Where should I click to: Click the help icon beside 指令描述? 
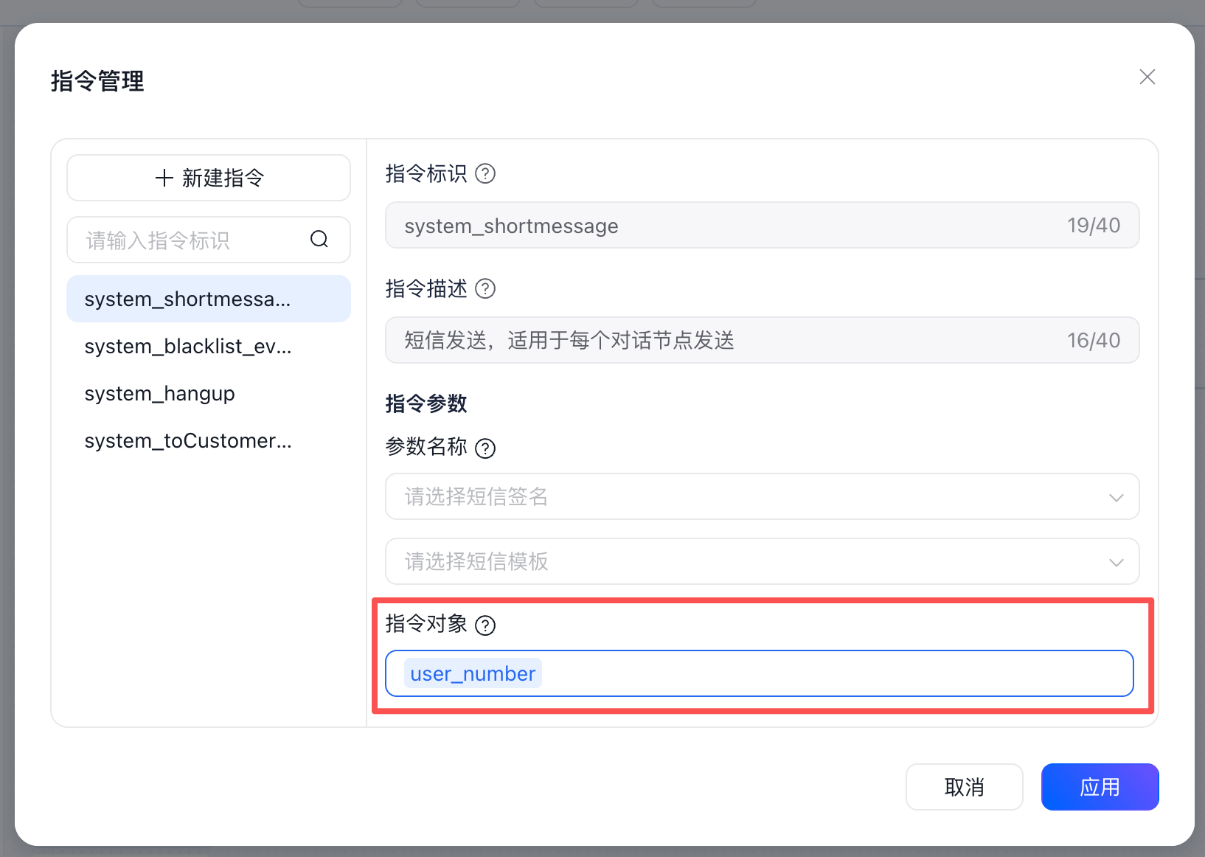click(485, 288)
